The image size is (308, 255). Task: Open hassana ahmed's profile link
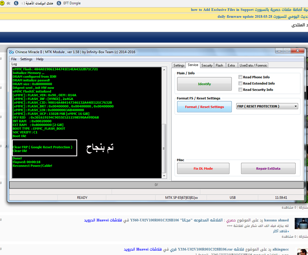[276, 220]
